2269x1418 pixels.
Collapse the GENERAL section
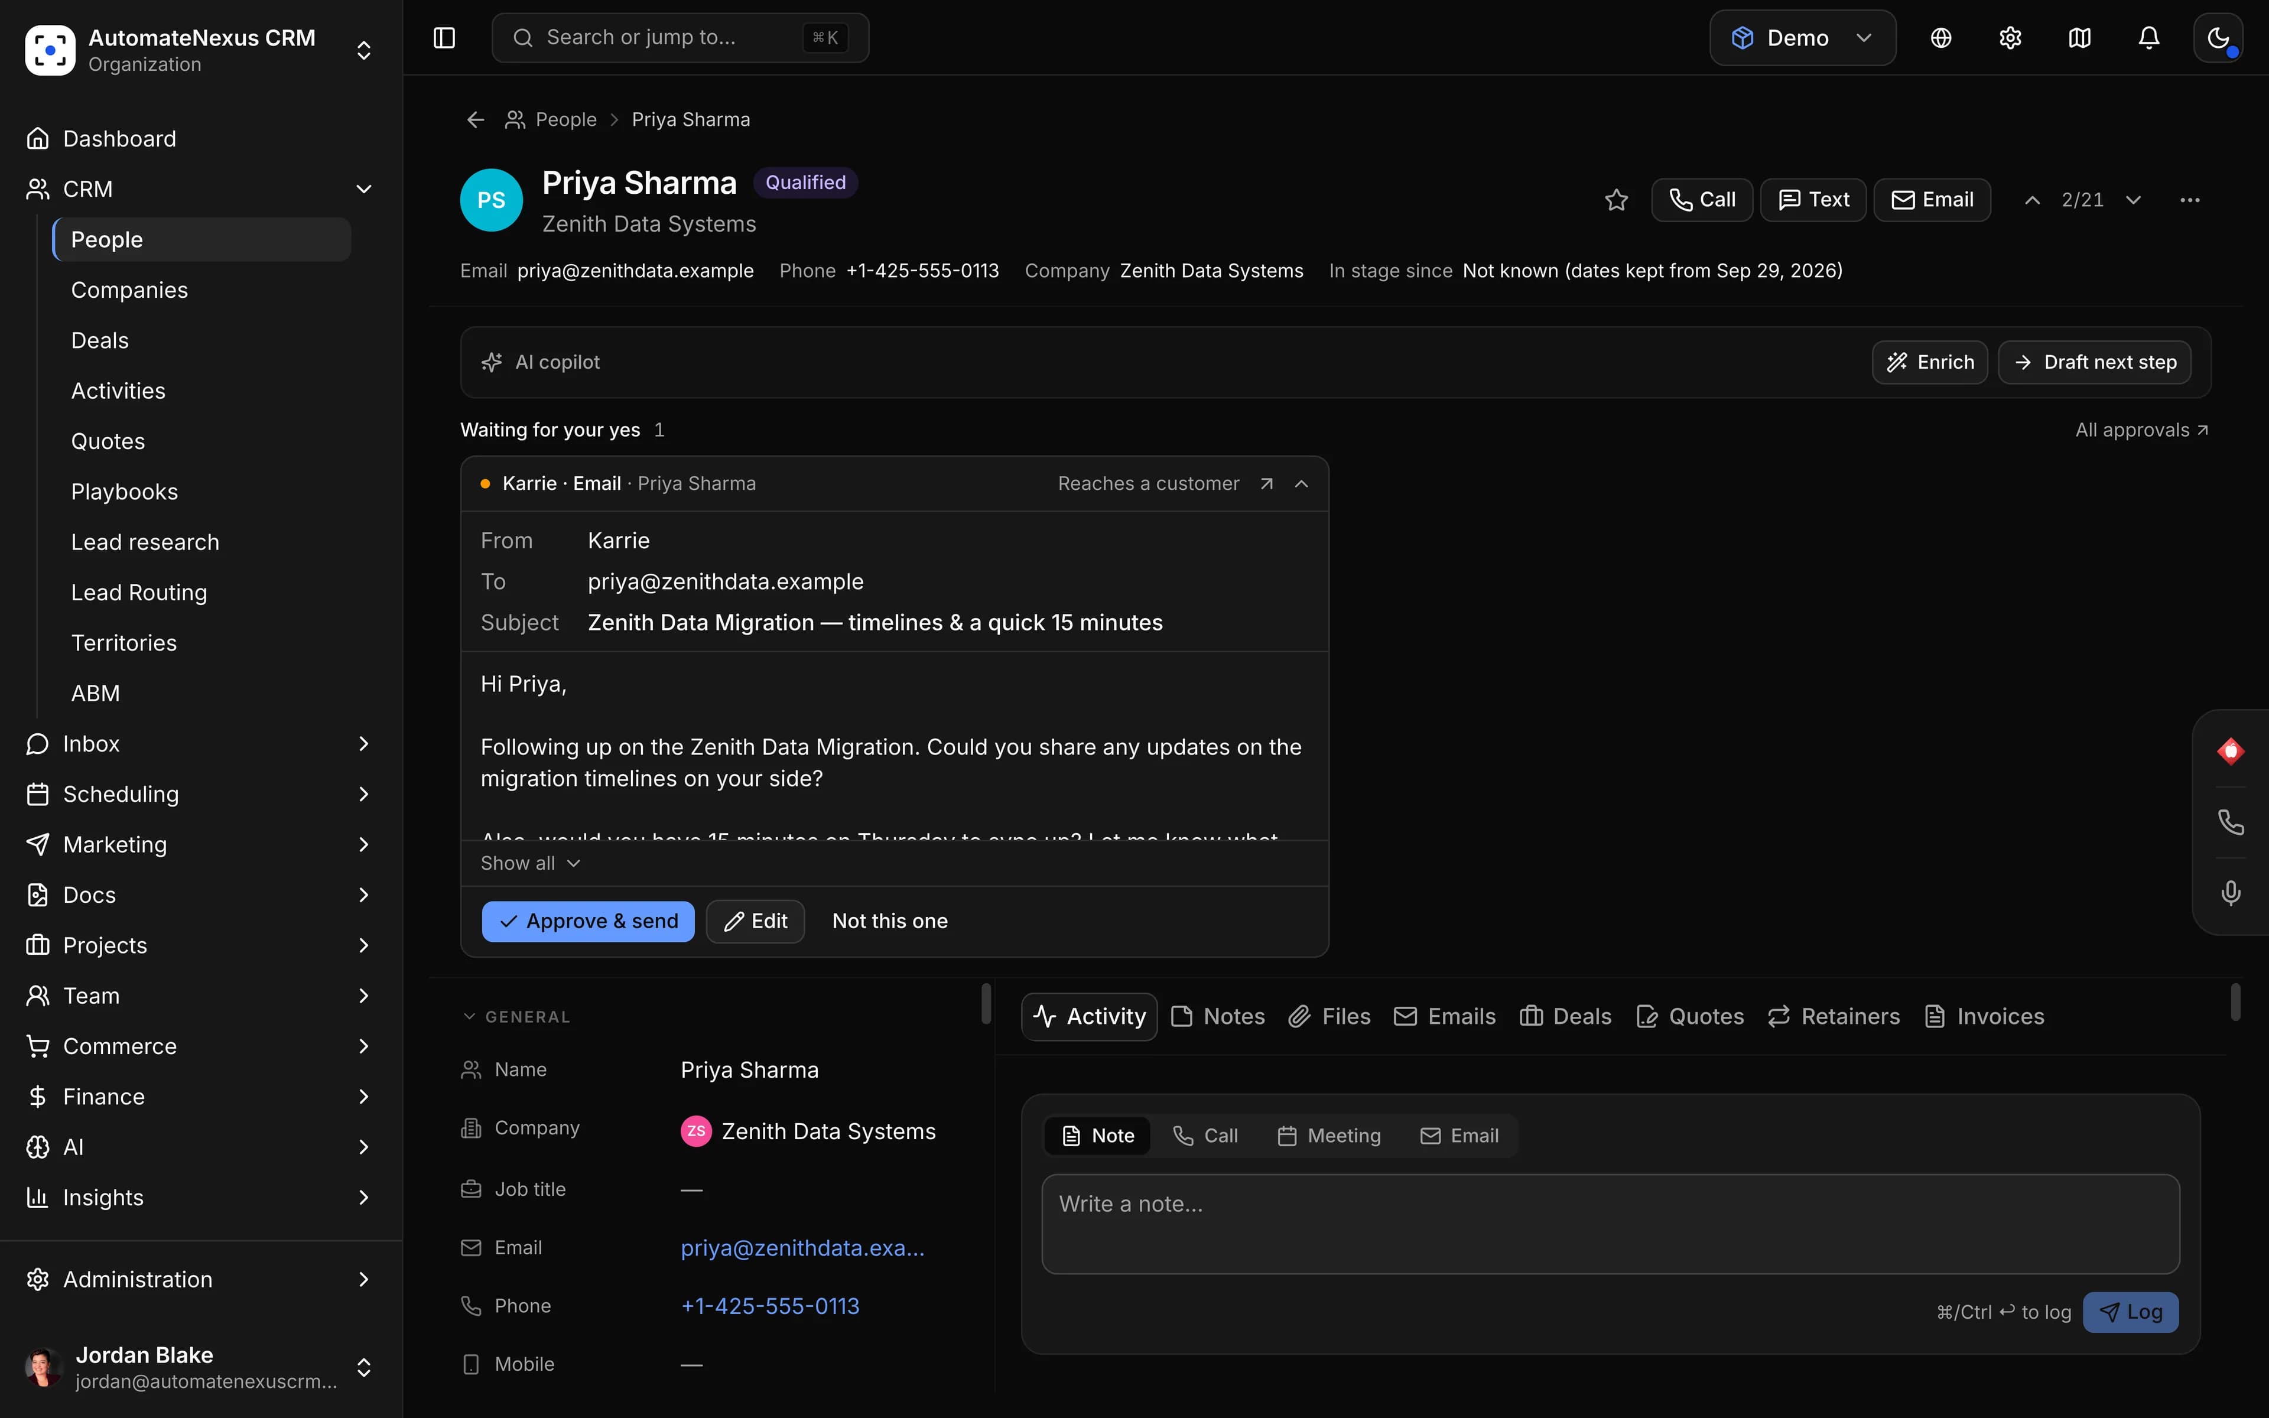(516, 1017)
